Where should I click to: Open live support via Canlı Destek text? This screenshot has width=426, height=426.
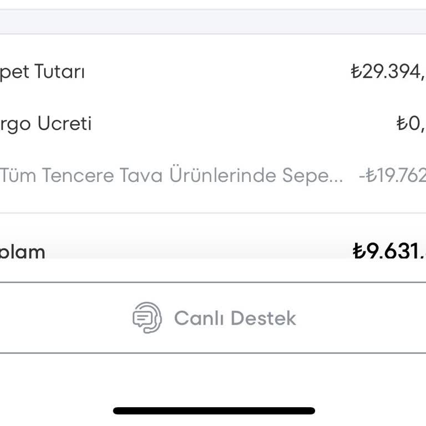235,318
